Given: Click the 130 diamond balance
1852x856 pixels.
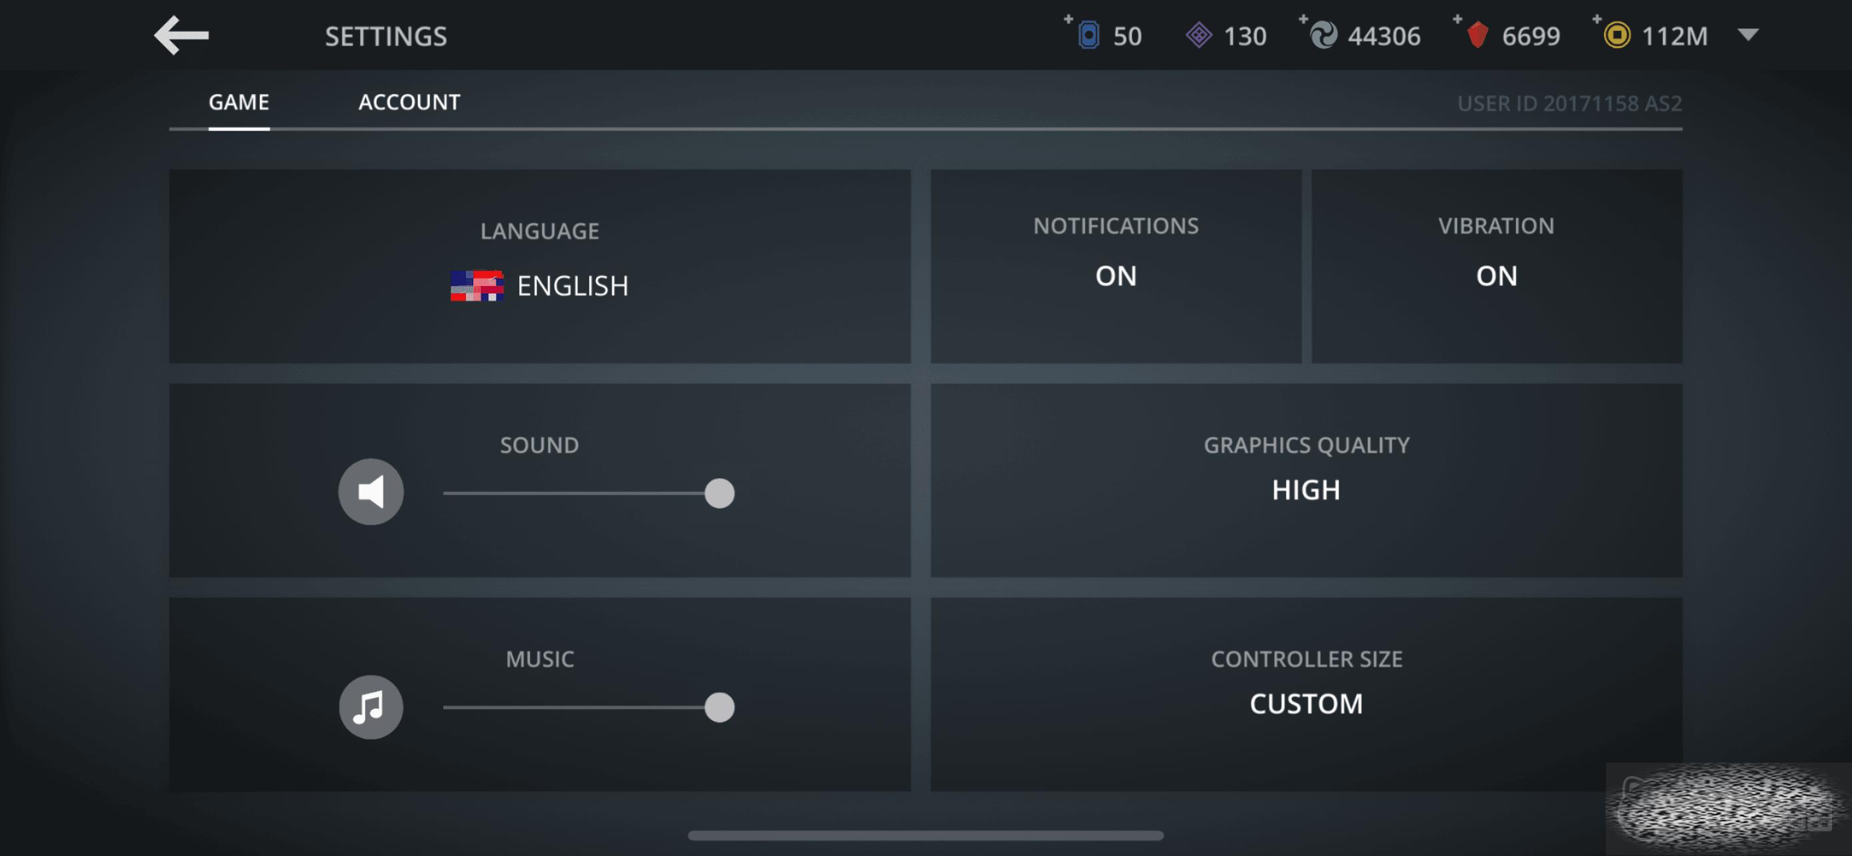Looking at the screenshot, I should pyautogui.click(x=1245, y=36).
